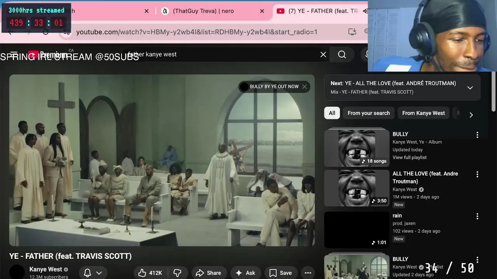
Task: Click the browser address bar URL
Action: pyautogui.click(x=196, y=32)
